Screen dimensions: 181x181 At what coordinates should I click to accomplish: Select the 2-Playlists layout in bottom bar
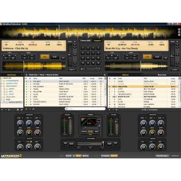tap(105, 156)
